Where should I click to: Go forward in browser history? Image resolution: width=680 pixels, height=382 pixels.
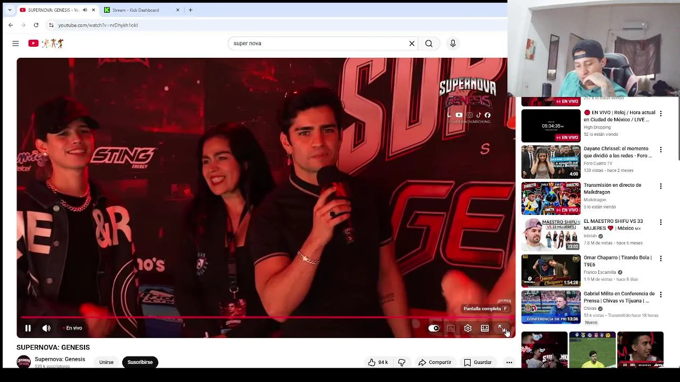point(23,25)
